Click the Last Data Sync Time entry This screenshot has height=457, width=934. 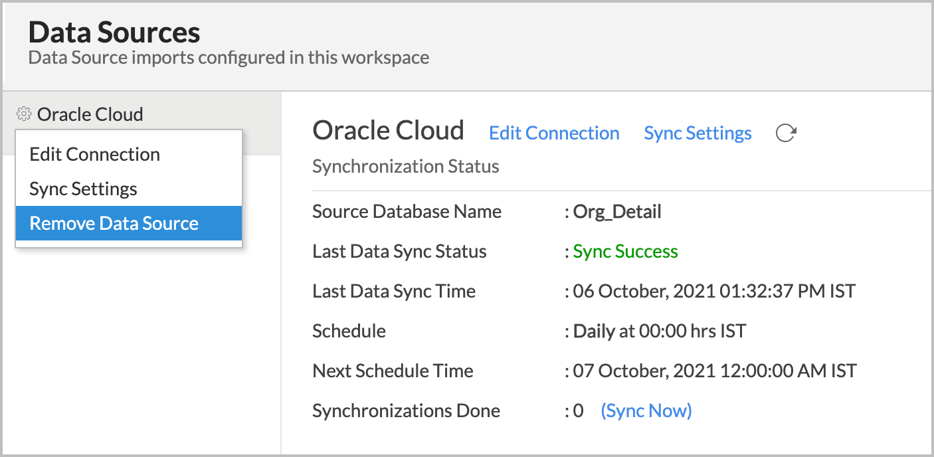coord(393,291)
